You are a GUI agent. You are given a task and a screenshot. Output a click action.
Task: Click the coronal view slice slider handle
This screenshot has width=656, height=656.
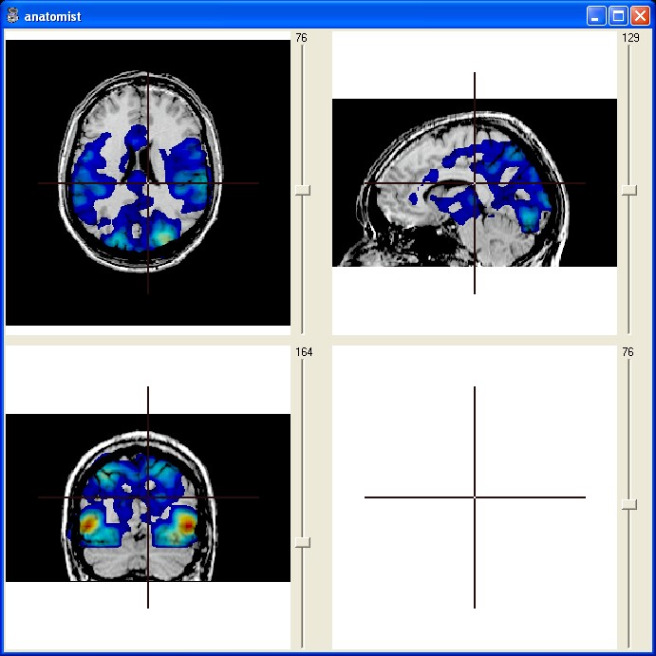(x=303, y=542)
